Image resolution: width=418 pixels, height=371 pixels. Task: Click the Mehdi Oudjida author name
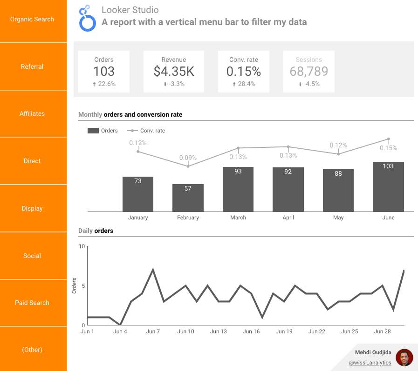coord(373,352)
